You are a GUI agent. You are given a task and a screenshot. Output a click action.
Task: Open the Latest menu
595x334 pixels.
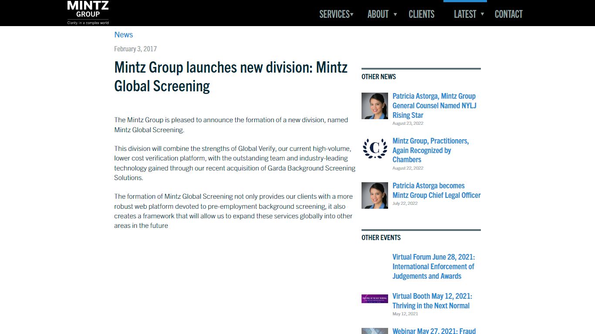click(x=465, y=14)
